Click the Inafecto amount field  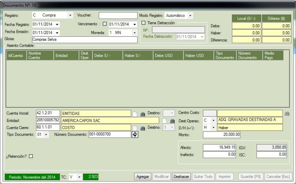pyautogui.click(x=219, y=155)
